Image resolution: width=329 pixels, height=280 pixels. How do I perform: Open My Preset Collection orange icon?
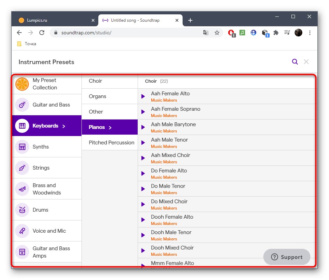pyautogui.click(x=22, y=84)
